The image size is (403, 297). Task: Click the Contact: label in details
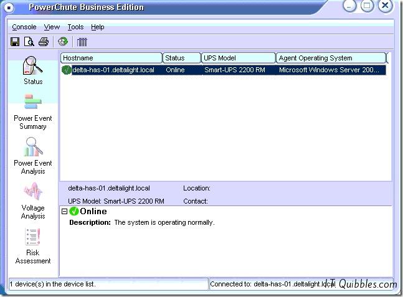[x=196, y=201]
